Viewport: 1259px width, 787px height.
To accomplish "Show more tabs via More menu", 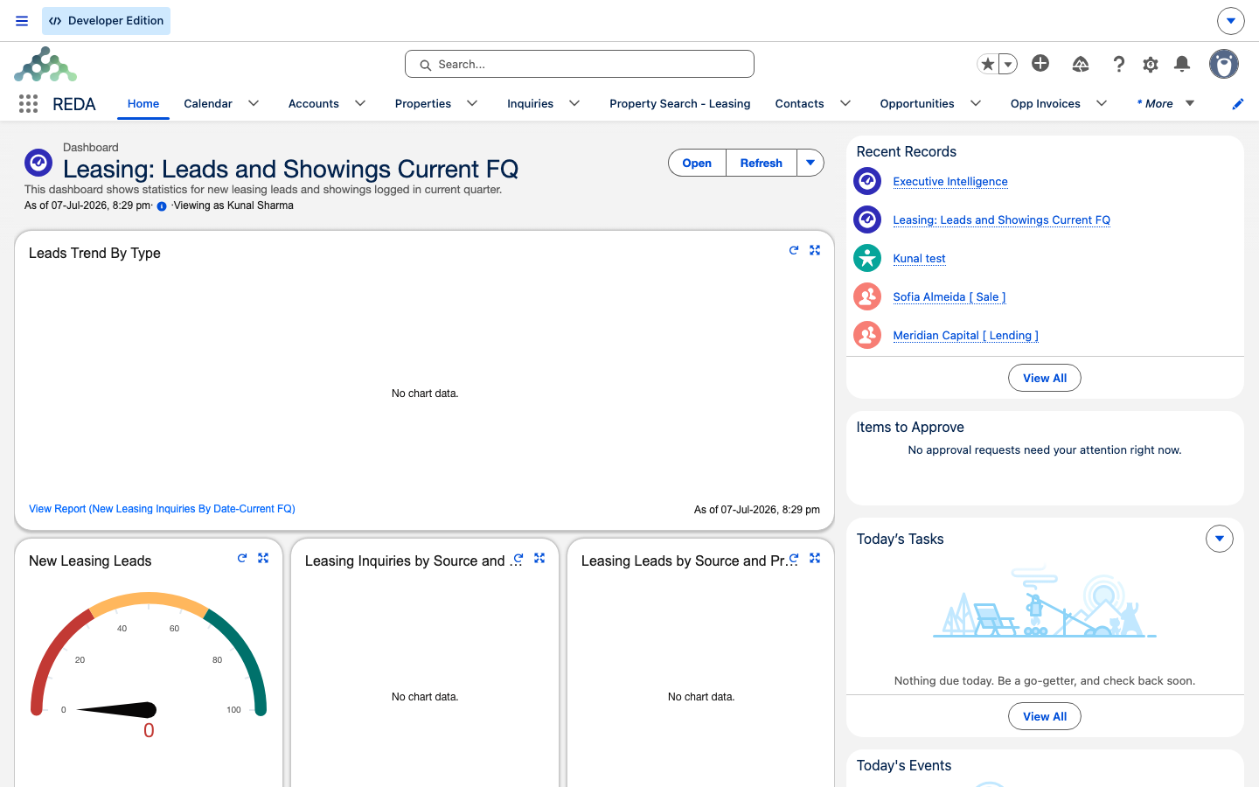I will click(x=1165, y=103).
